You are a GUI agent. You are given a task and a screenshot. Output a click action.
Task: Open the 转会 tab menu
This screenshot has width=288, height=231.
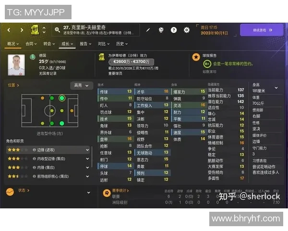click(x=49, y=44)
